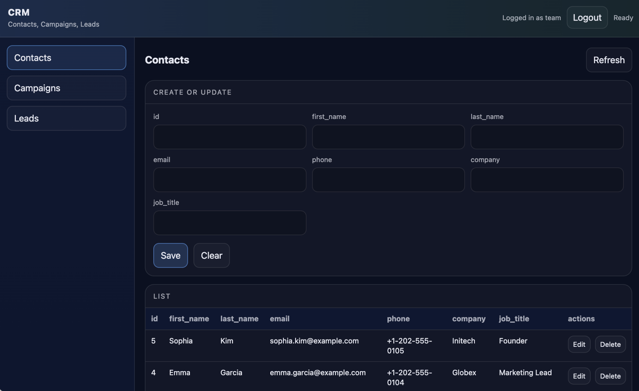This screenshot has height=391, width=639.
Task: Click into the company input field
Action: (x=546, y=180)
